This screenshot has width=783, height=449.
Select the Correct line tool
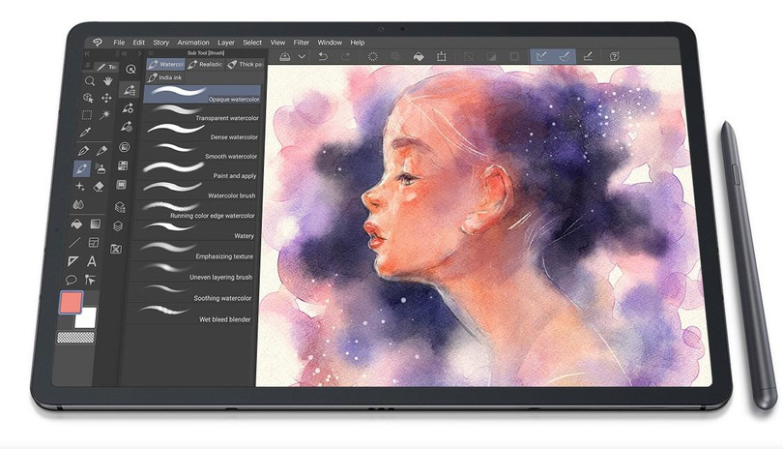(90, 280)
